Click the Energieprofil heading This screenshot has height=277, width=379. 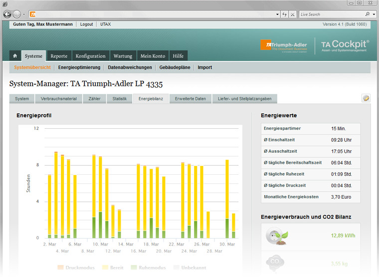click(x=34, y=115)
